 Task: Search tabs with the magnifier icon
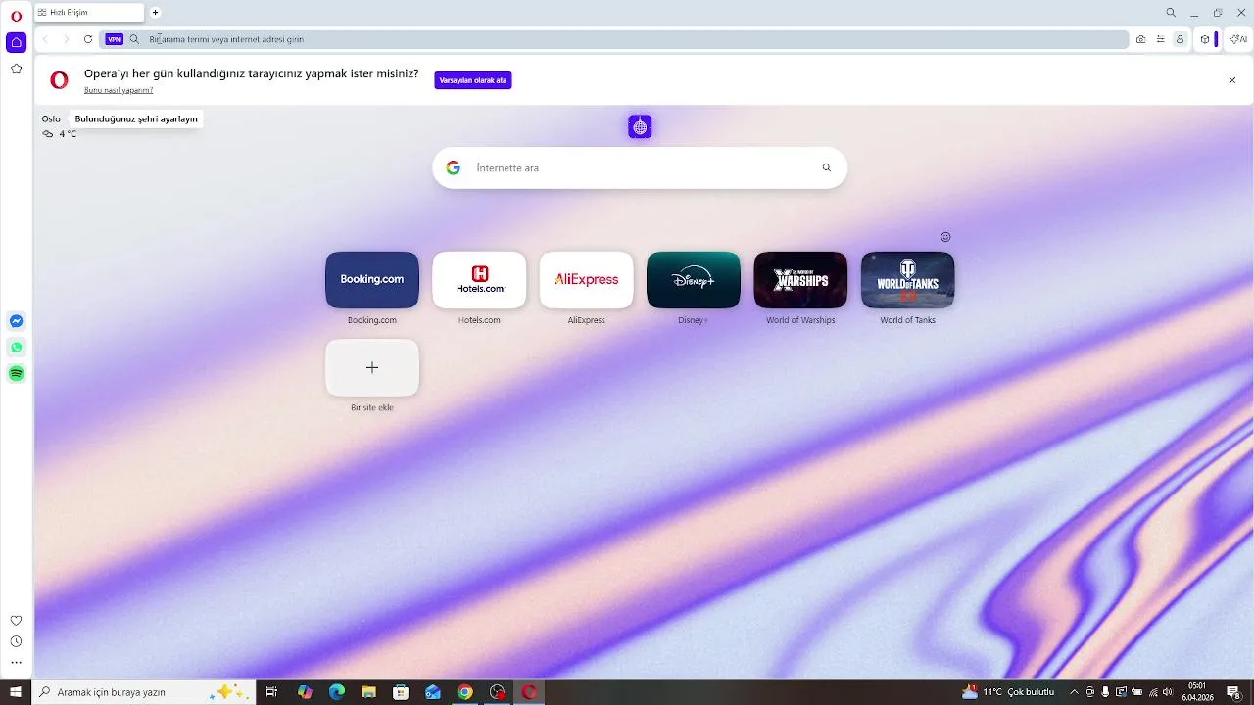[x=1171, y=13]
